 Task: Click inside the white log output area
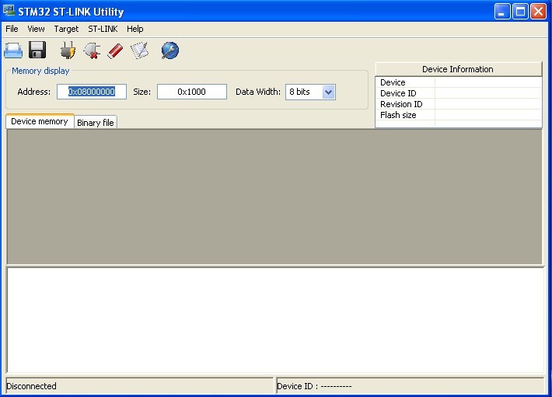pyautogui.click(x=276, y=320)
